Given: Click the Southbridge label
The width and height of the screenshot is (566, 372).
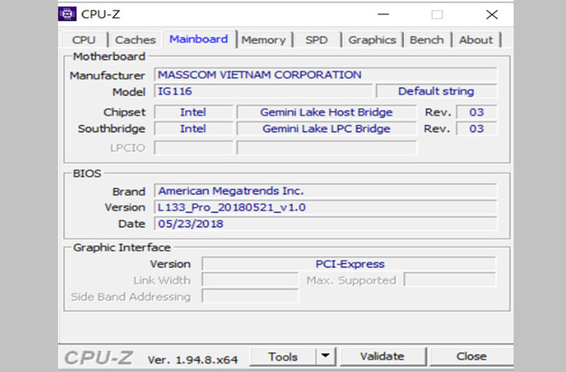Looking at the screenshot, I should [112, 129].
